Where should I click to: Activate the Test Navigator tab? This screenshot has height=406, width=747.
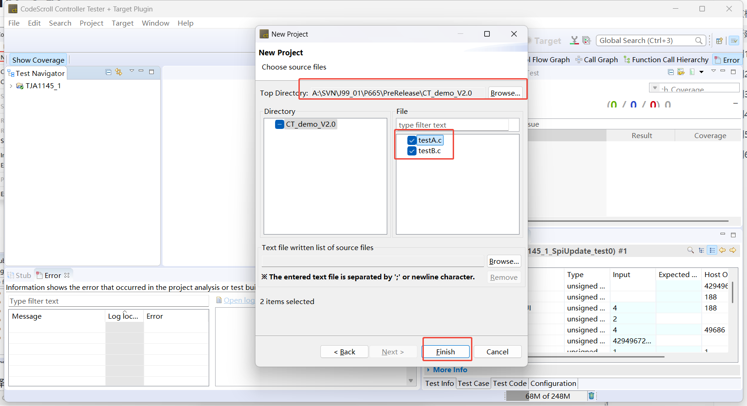coord(36,73)
